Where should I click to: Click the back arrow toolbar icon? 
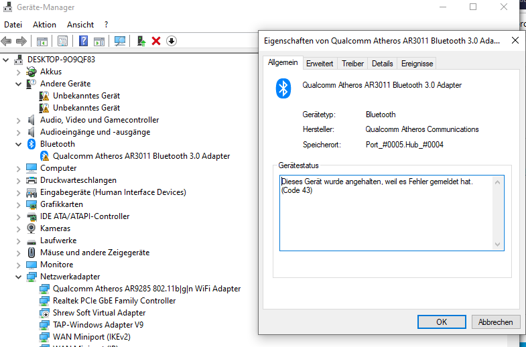(x=8, y=41)
